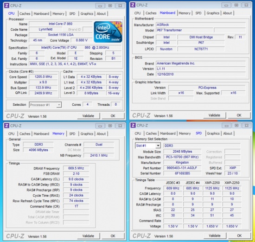This screenshot has width=255, height=242.
Task: Click OK in the Mainboard window
Action: point(239,115)
